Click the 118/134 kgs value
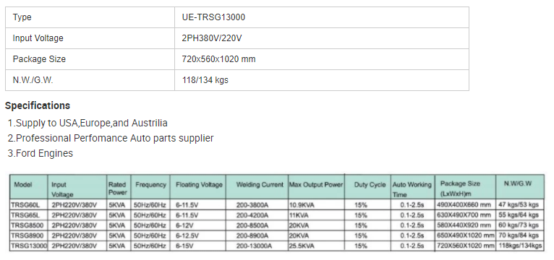This screenshot has height=260, width=554. tap(205, 80)
